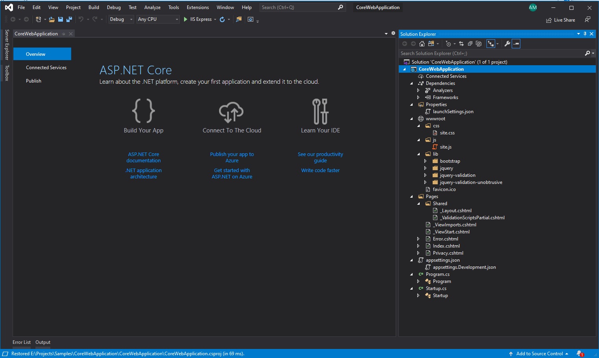Click Search Solution Explorer input field
The image size is (599, 358).
pos(497,53)
